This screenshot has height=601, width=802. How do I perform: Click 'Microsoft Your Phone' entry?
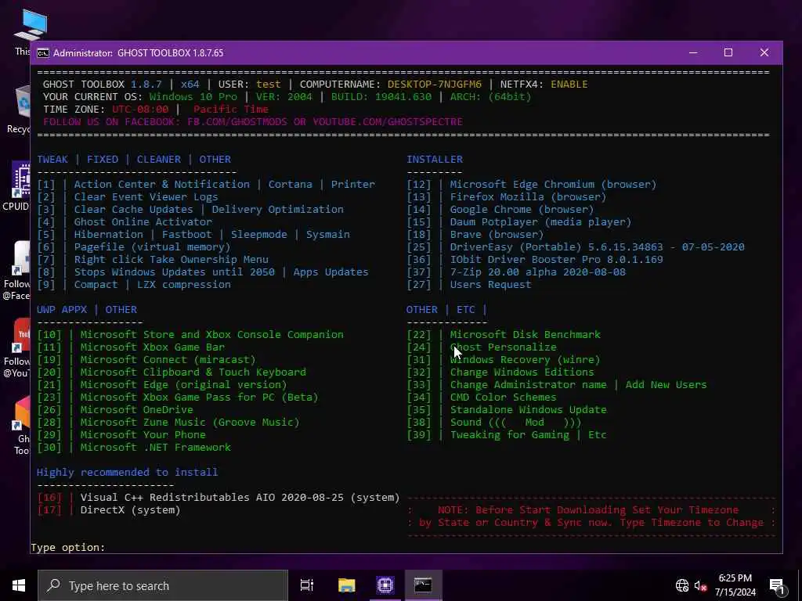[x=143, y=435]
